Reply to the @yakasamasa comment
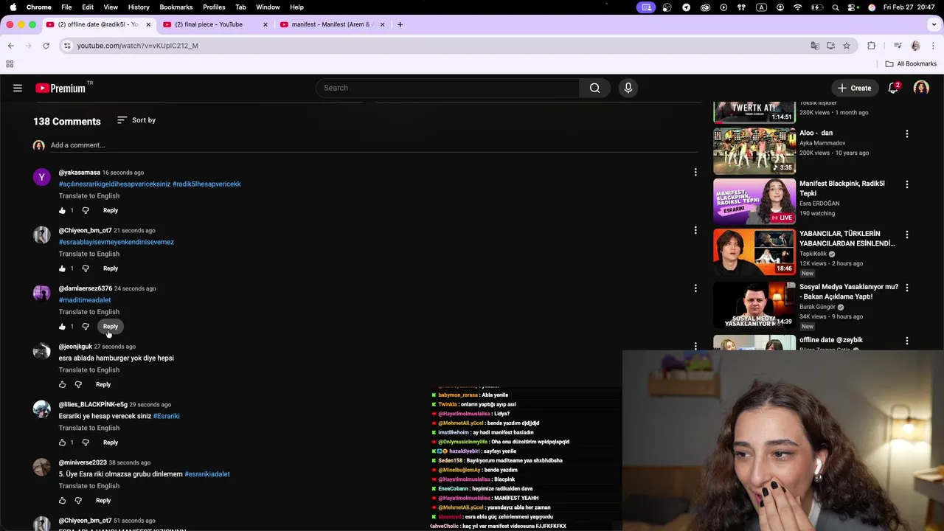The image size is (944, 531). pos(111,210)
